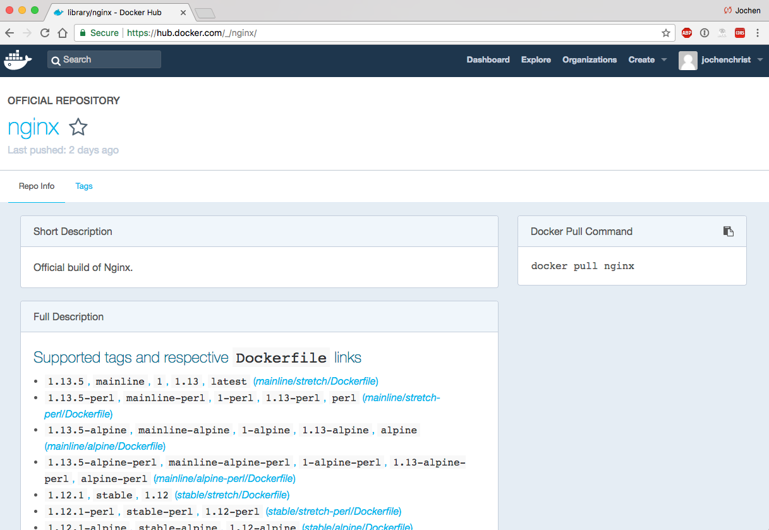Click the stable-perl tag text

(x=160, y=512)
